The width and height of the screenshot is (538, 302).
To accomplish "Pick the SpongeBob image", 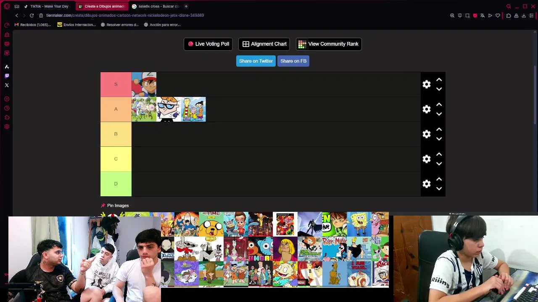I will point(359,224).
